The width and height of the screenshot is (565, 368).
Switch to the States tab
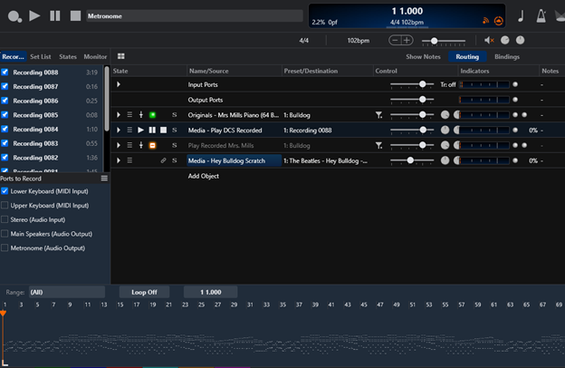(68, 56)
